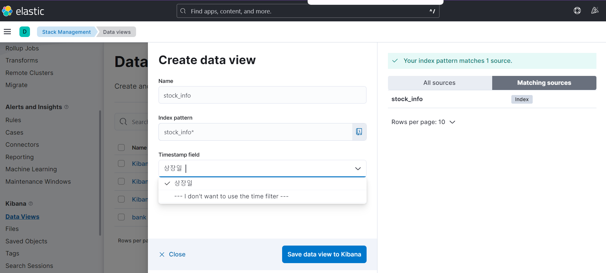Click the Index badge next to stock_info
Image resolution: width=606 pixels, height=273 pixels.
522,99
